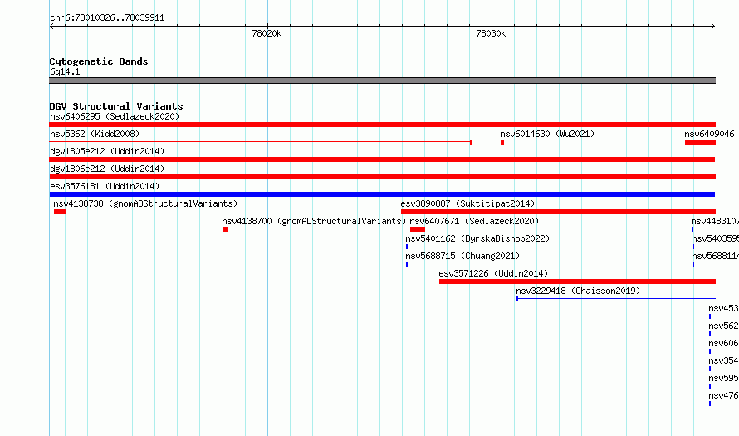Click the nsv6014630 (Wu2021) label
Image resolution: width=739 pixels, height=436 pixels.
point(547,134)
